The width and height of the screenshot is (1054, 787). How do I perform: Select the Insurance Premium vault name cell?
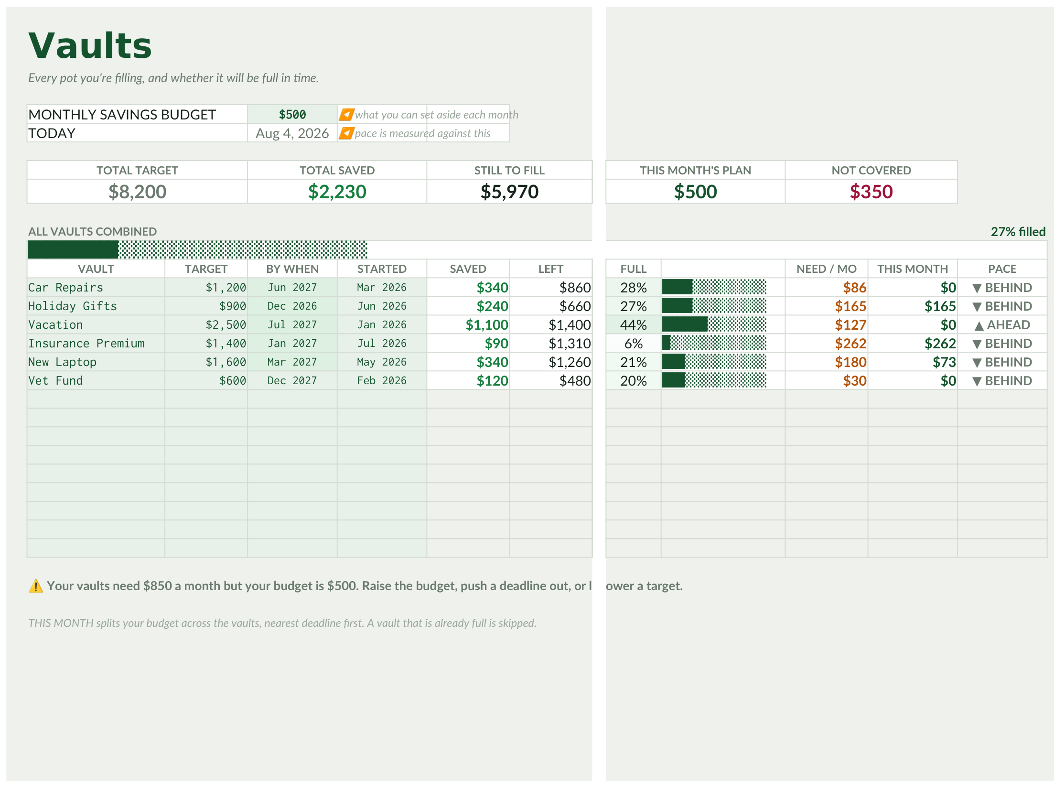point(96,343)
